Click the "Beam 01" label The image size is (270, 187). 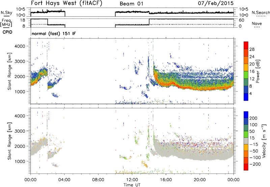point(131,4)
